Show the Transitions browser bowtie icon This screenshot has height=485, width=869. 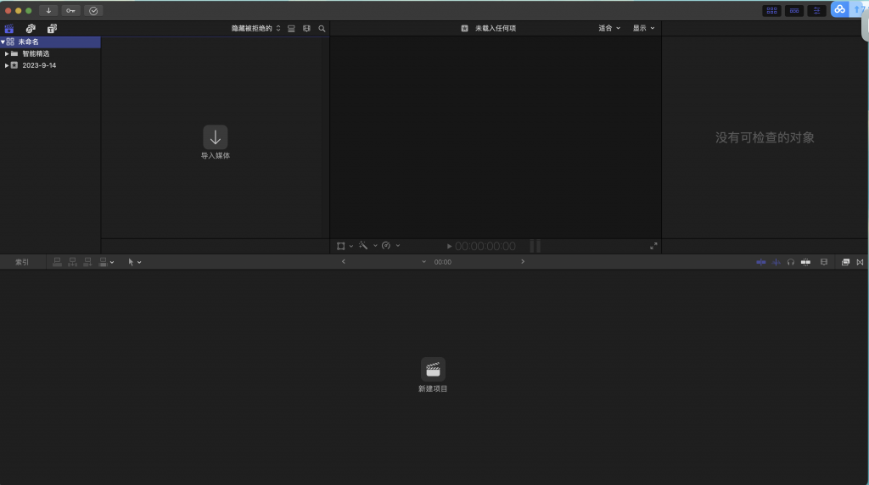click(x=861, y=262)
